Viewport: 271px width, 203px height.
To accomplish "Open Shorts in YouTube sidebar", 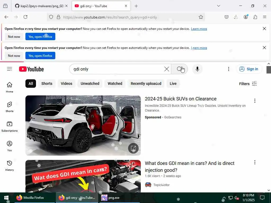I will [x=10, y=107].
